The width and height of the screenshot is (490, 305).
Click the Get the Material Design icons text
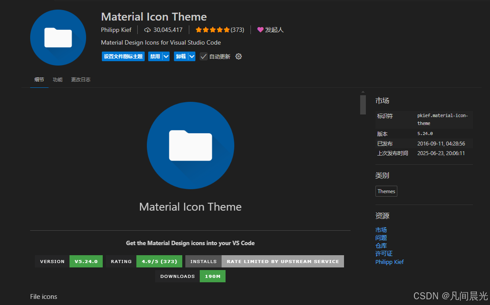190,243
